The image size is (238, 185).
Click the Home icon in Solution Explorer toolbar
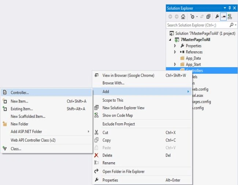(x=183, y=17)
